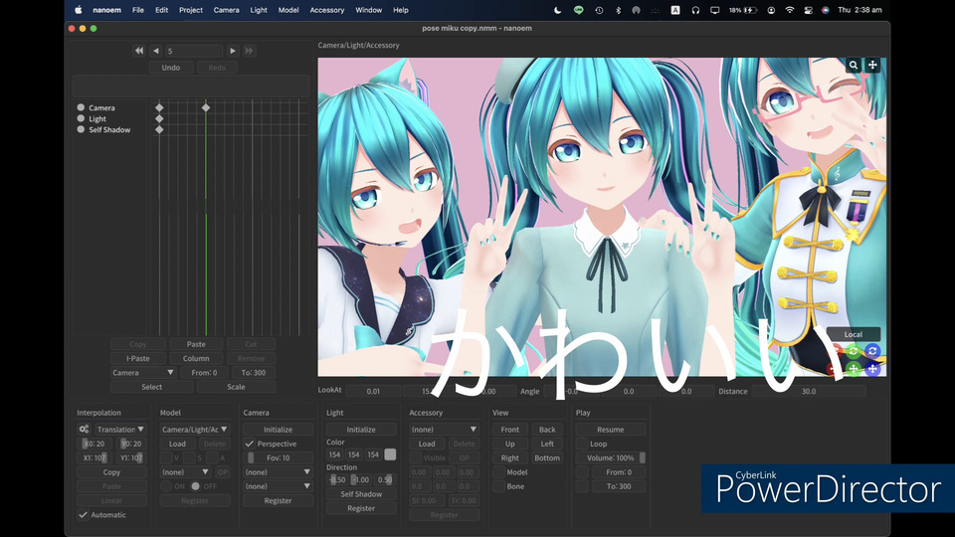Open the input source 'A' icon

[x=675, y=10]
